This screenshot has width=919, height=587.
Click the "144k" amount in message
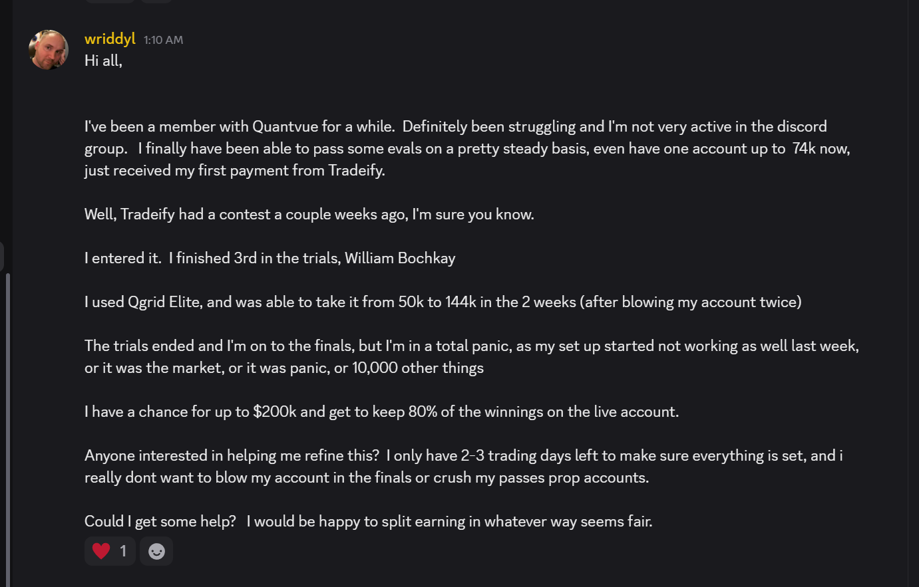tap(460, 302)
